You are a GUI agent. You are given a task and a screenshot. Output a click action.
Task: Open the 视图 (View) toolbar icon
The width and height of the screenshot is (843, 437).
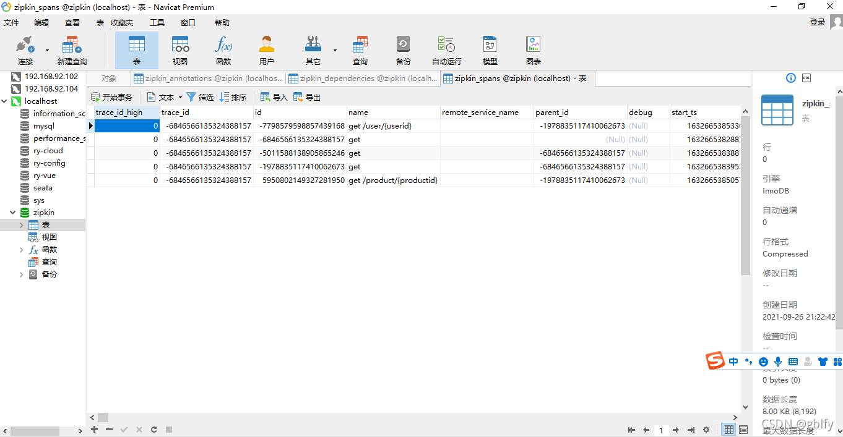point(180,50)
